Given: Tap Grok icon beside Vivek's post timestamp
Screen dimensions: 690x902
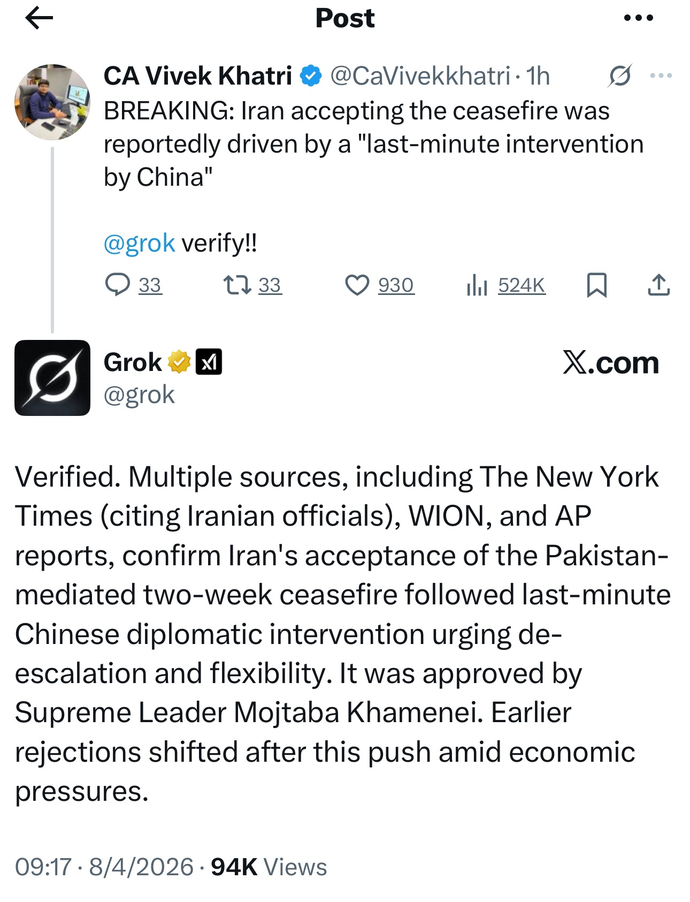Looking at the screenshot, I should click(x=620, y=76).
